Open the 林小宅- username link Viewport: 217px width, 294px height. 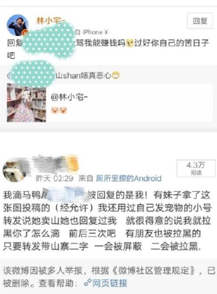point(51,20)
